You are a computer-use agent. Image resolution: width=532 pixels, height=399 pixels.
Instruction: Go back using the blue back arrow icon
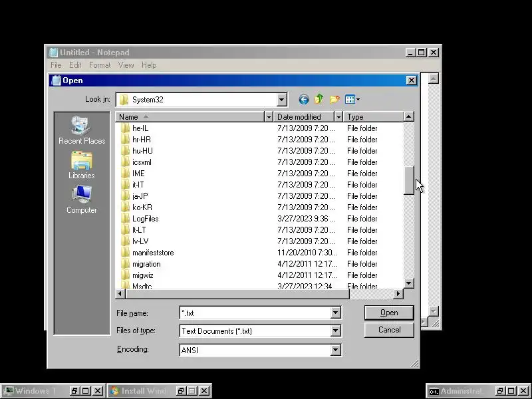coord(304,99)
